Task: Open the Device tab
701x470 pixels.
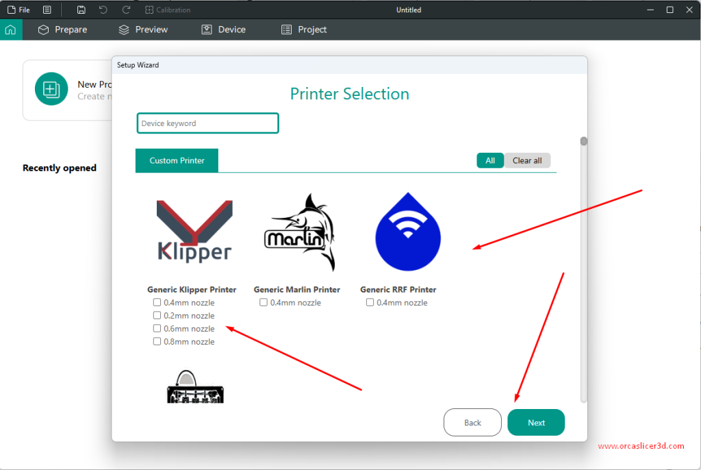Action: tap(223, 29)
